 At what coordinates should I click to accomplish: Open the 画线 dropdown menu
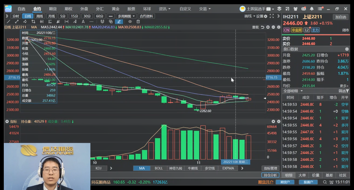coord(250,16)
